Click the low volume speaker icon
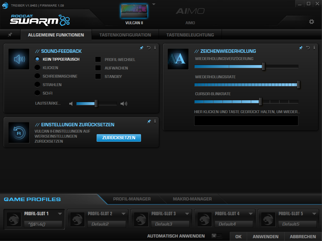The height and width of the screenshot is (241, 322). pos(71,104)
